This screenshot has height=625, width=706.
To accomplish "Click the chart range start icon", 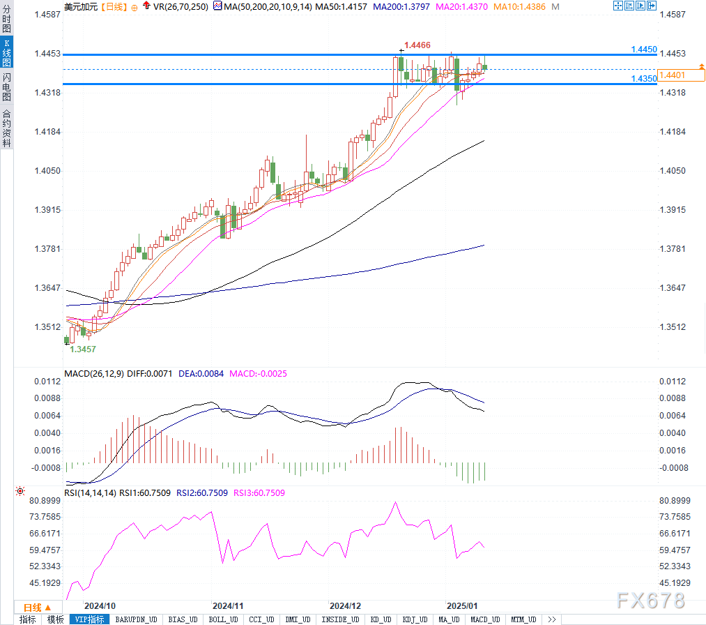I will (x=629, y=6).
